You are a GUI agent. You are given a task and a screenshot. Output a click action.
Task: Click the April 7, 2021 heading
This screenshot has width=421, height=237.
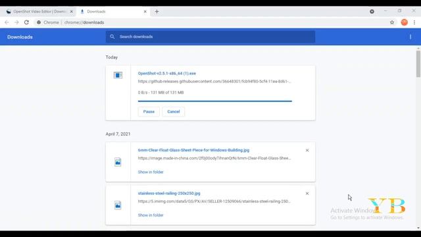tap(118, 134)
